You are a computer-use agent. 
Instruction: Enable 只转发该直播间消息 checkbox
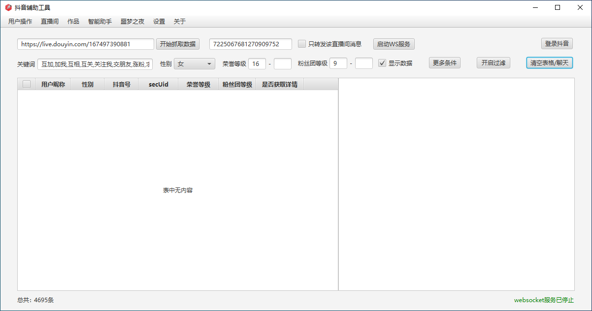[302, 44]
